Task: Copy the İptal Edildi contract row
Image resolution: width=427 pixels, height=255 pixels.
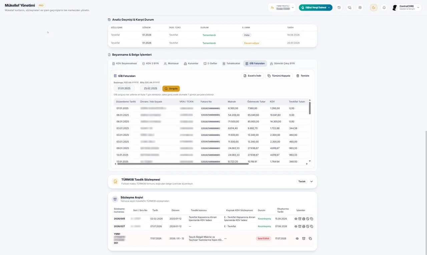Action: 310,239
